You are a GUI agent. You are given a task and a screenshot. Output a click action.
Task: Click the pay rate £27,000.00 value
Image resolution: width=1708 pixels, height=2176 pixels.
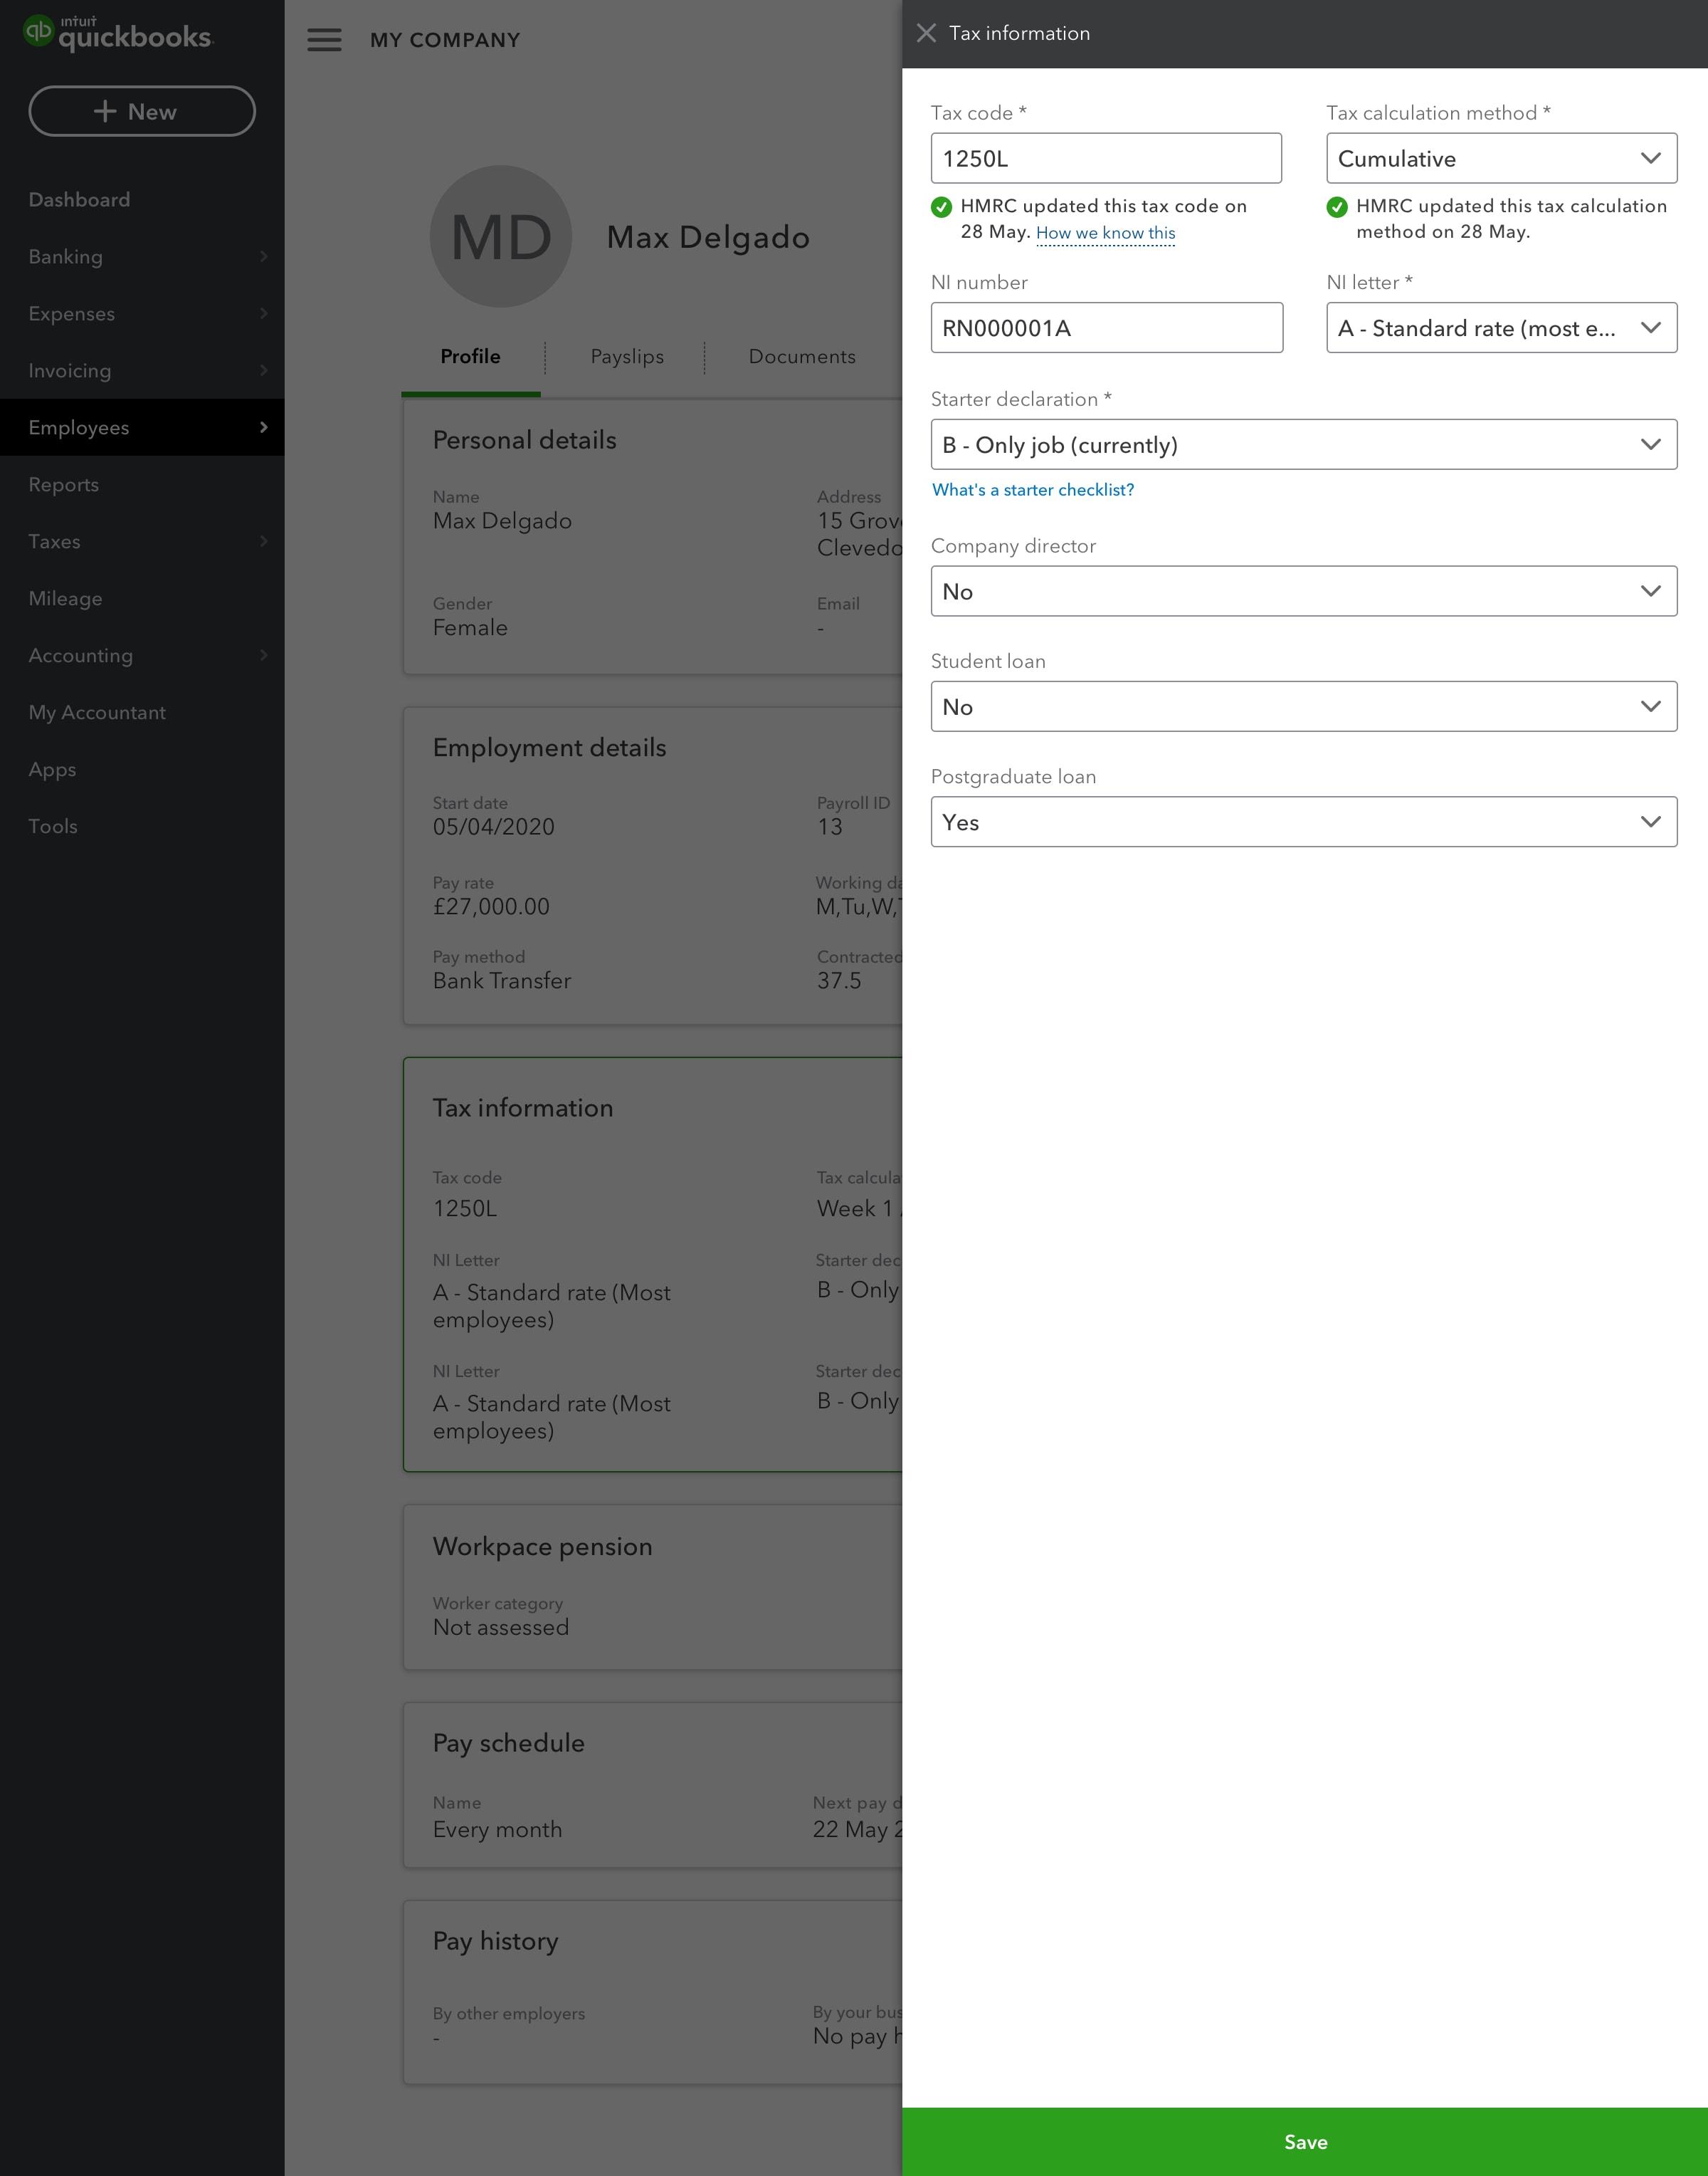pyautogui.click(x=491, y=907)
